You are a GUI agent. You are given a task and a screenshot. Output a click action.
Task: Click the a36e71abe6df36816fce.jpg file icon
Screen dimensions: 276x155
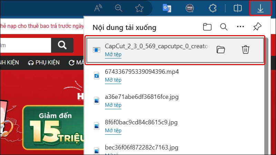pyautogui.click(x=97, y=101)
